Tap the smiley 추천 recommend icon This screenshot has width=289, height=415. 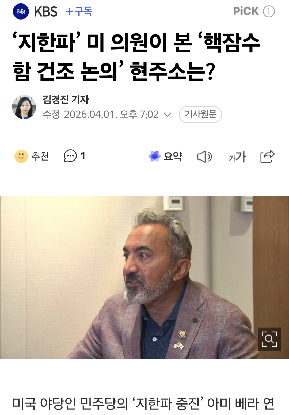(21, 156)
